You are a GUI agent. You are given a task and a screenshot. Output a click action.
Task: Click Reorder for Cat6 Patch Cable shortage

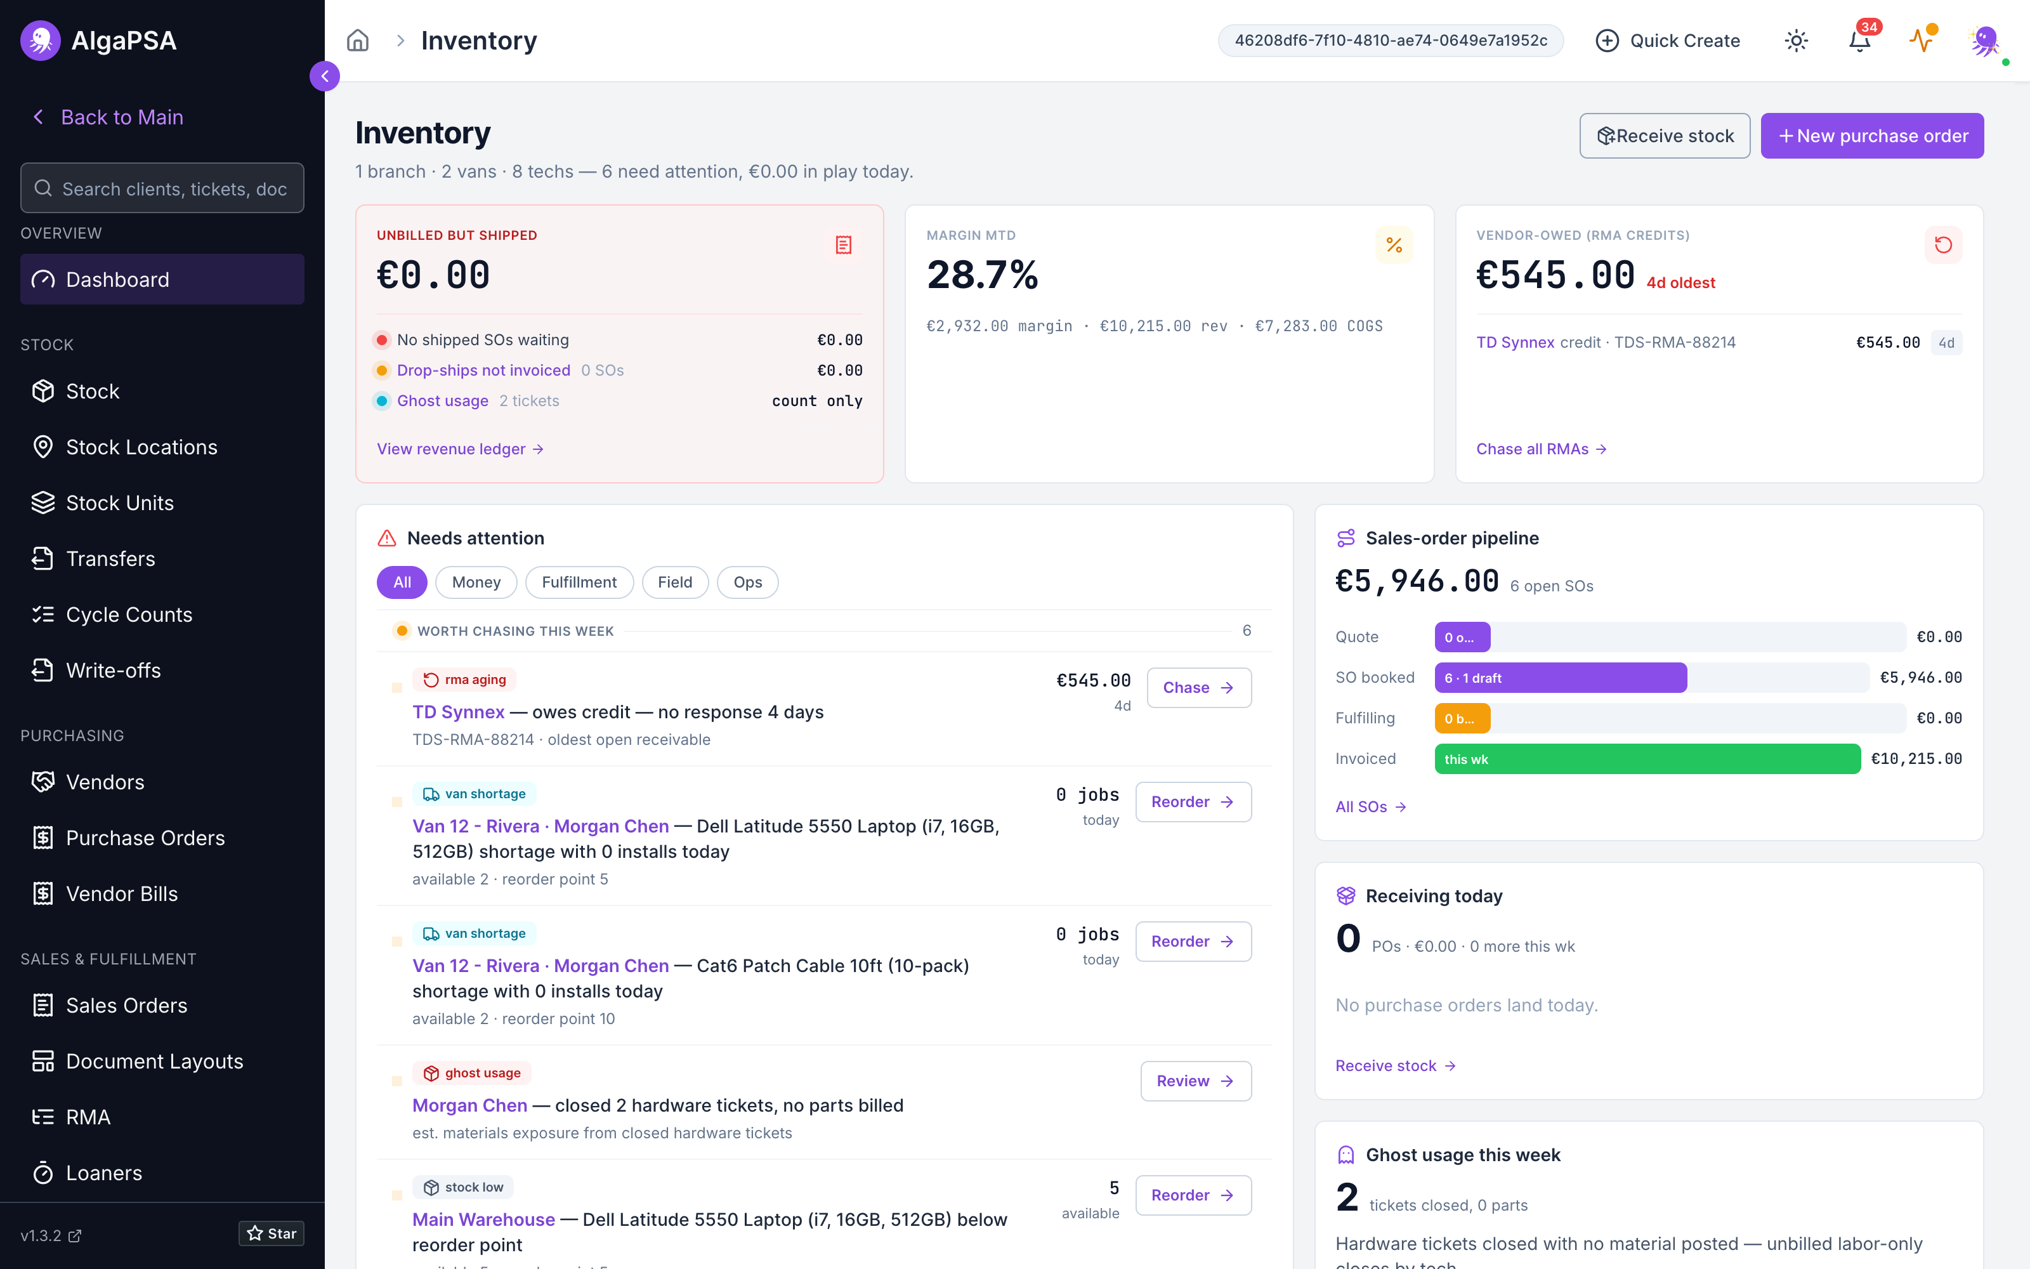pyautogui.click(x=1193, y=942)
